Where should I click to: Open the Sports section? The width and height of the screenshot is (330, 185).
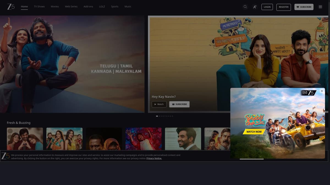coord(115,7)
